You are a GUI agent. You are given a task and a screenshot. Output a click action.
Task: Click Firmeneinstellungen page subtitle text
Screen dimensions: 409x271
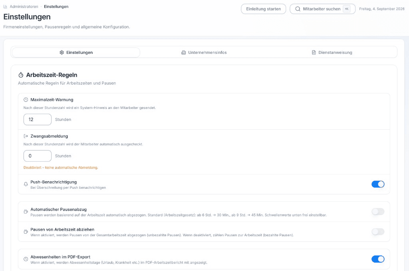[x=67, y=27]
